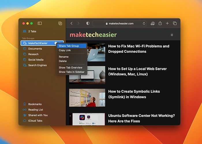This screenshot has height=144, width=202.
Task: Choose Show Tab Overview menu item
Action: coord(72,67)
